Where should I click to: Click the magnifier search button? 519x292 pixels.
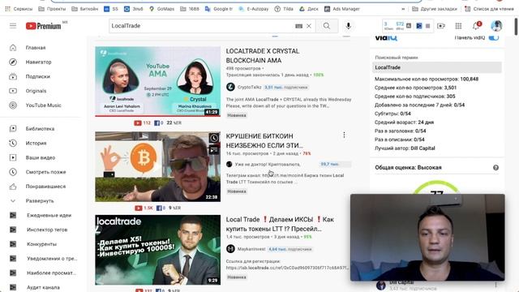point(327,26)
